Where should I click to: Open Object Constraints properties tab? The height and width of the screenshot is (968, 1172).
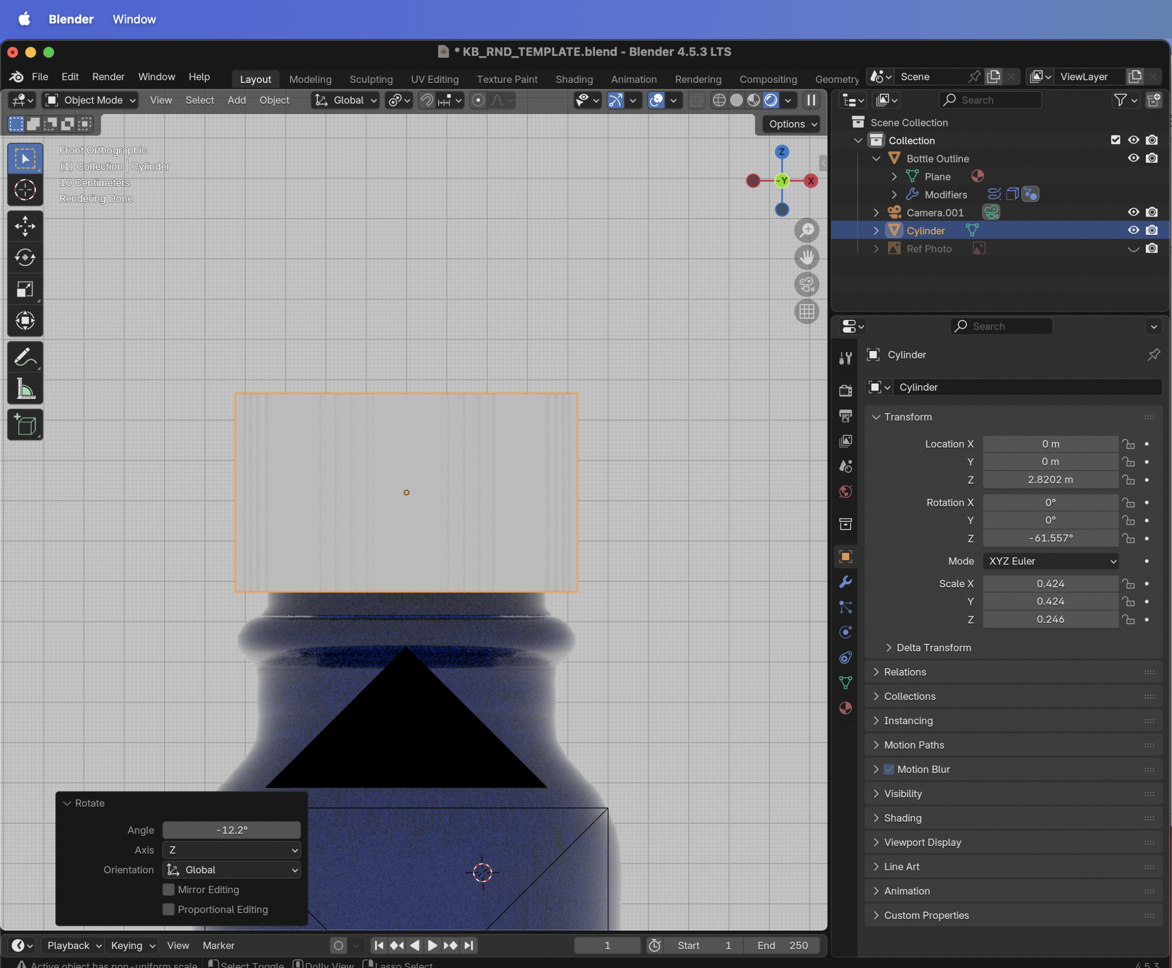click(846, 657)
